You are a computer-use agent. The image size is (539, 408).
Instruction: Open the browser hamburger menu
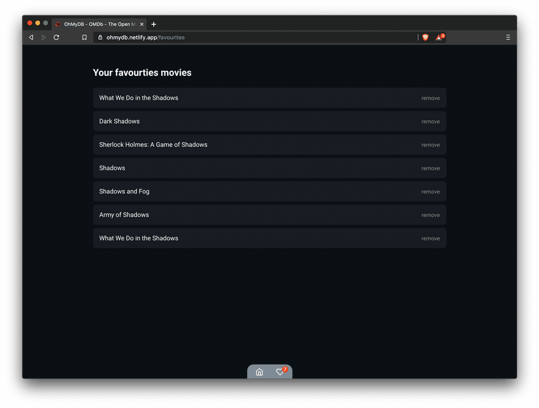508,38
